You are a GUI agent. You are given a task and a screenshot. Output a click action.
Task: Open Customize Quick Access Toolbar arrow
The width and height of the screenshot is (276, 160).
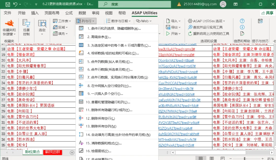tap(36, 4)
